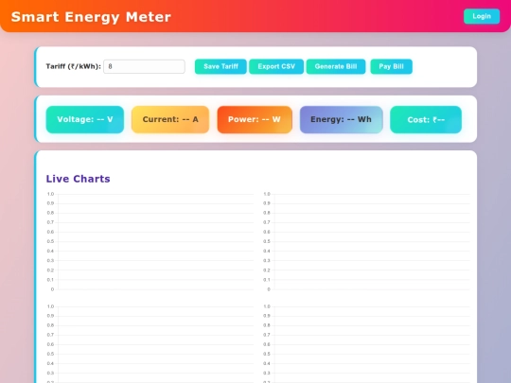
Task: Select the Voltage reading card
Action: tap(85, 119)
